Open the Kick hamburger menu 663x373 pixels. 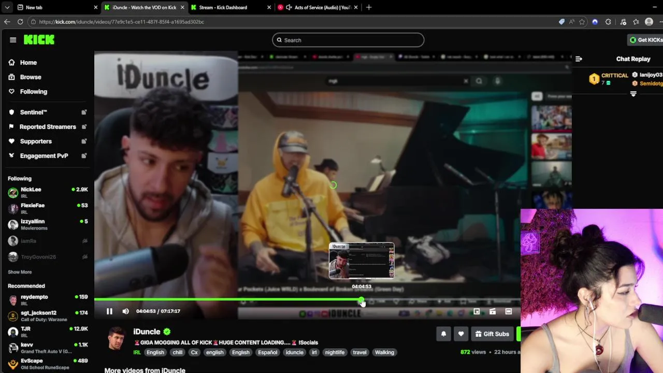[x=13, y=40]
